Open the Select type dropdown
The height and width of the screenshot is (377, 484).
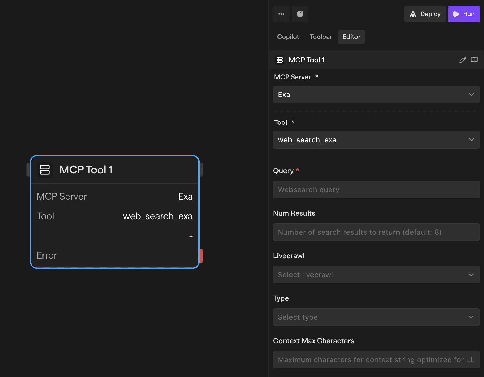376,317
